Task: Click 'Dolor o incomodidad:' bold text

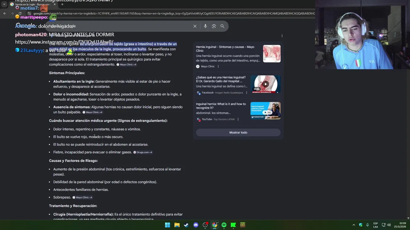Action: tap(71, 94)
